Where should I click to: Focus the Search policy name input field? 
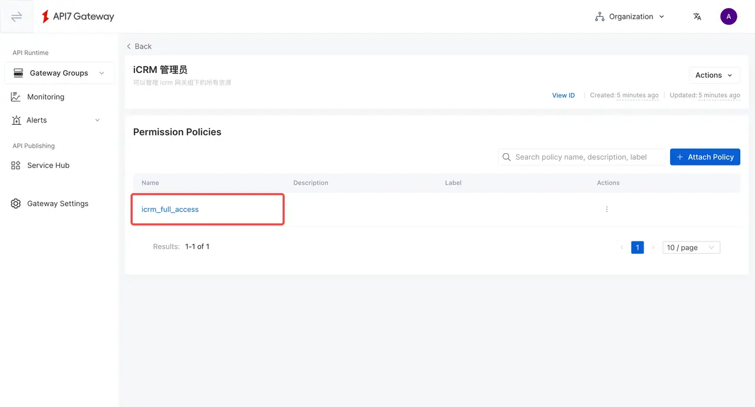tap(582, 157)
